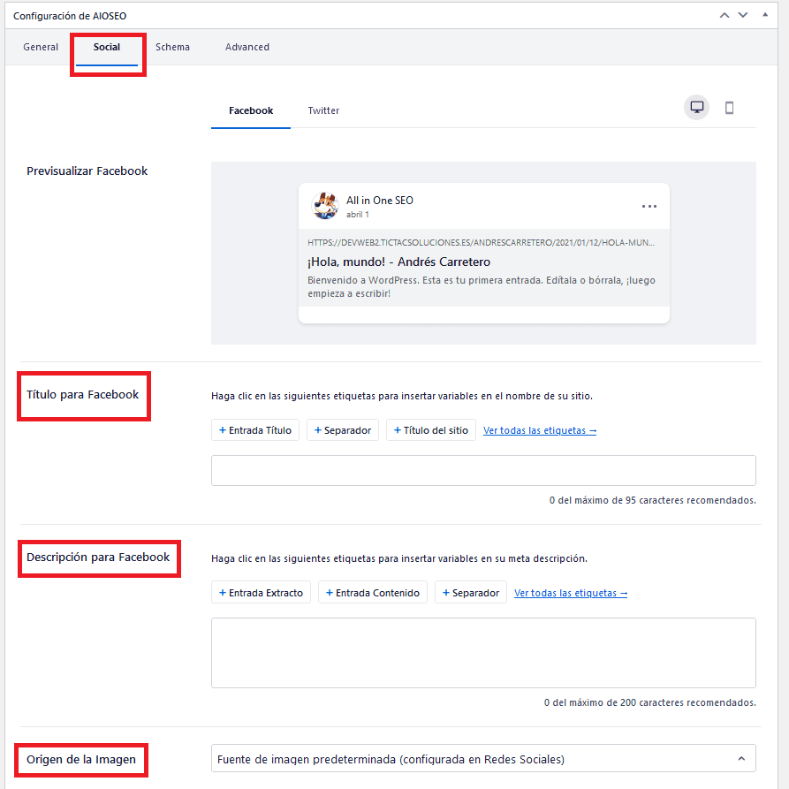The width and height of the screenshot is (789, 789).
Task: Click the preview description Bienvenido a WordPress
Action: (481, 287)
